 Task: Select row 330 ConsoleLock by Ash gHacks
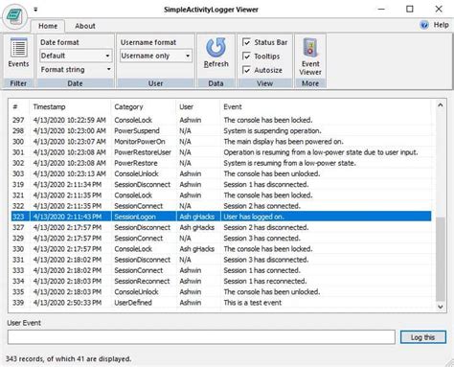221,249
